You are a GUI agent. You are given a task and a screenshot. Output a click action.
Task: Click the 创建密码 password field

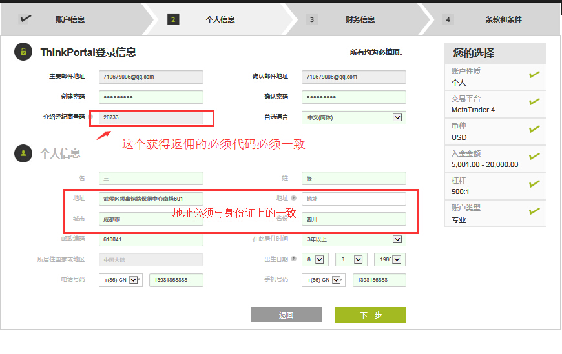click(151, 97)
